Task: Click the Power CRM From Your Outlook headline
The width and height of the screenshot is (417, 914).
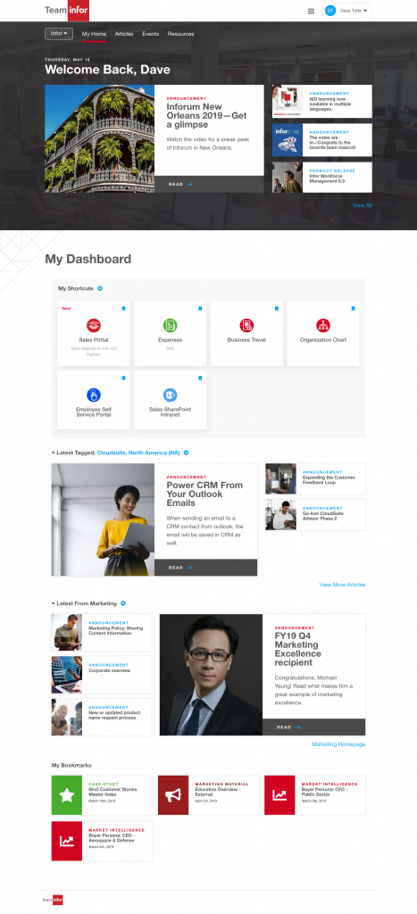Action: tap(204, 494)
